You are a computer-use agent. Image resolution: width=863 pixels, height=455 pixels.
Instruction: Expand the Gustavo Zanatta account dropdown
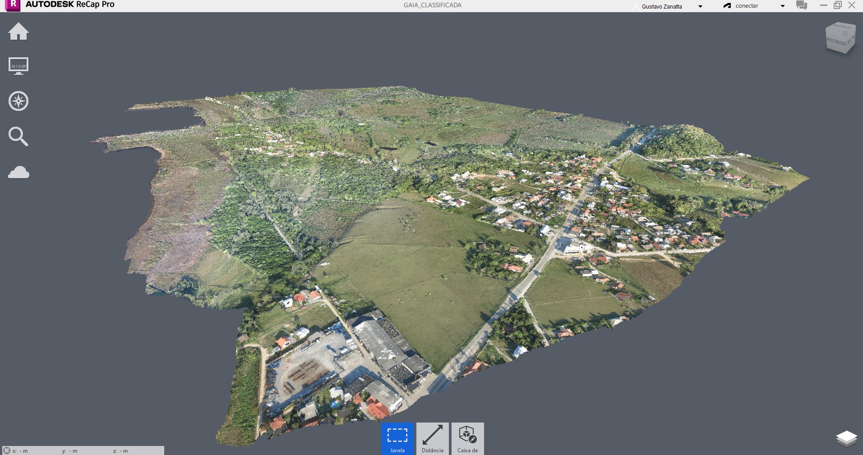tap(700, 6)
